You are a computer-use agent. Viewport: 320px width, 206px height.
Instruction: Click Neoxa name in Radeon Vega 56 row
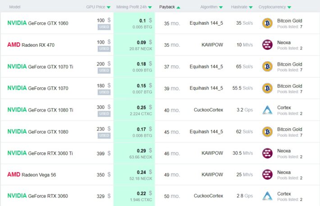pyautogui.click(x=284, y=172)
